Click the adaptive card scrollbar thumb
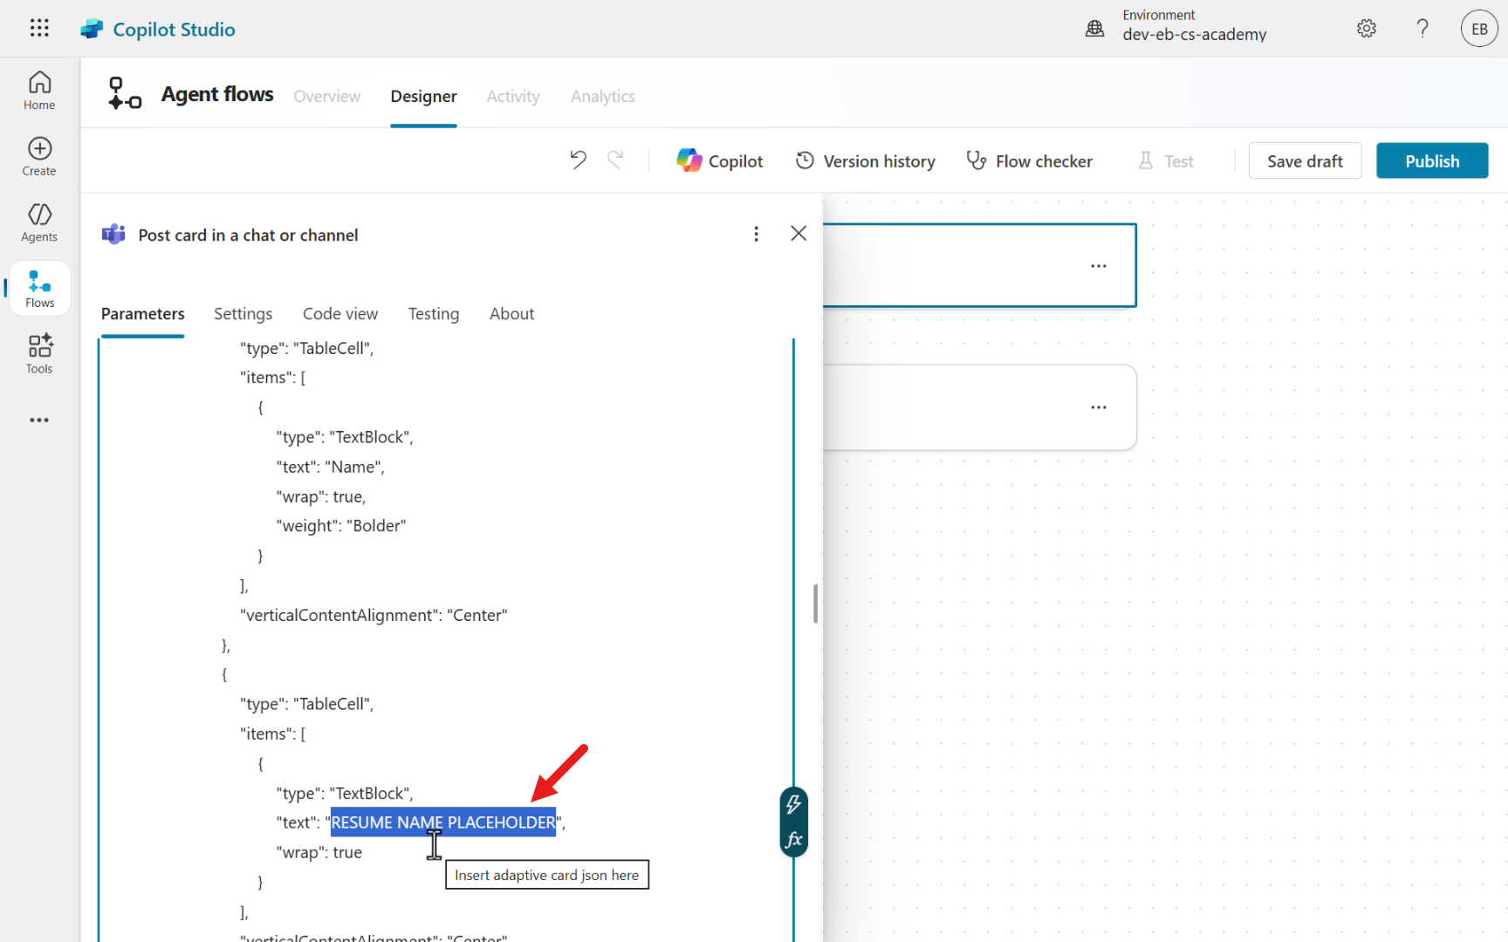 click(x=815, y=604)
